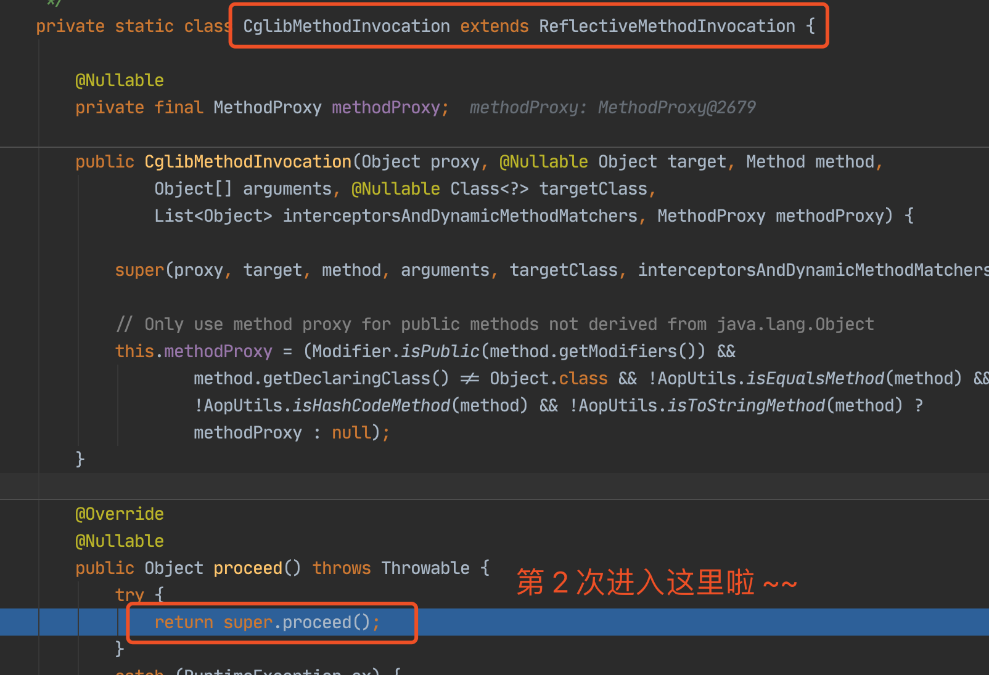This screenshot has width=989, height=675.
Task: Click Object[] arguments parameter
Action: click(x=243, y=188)
